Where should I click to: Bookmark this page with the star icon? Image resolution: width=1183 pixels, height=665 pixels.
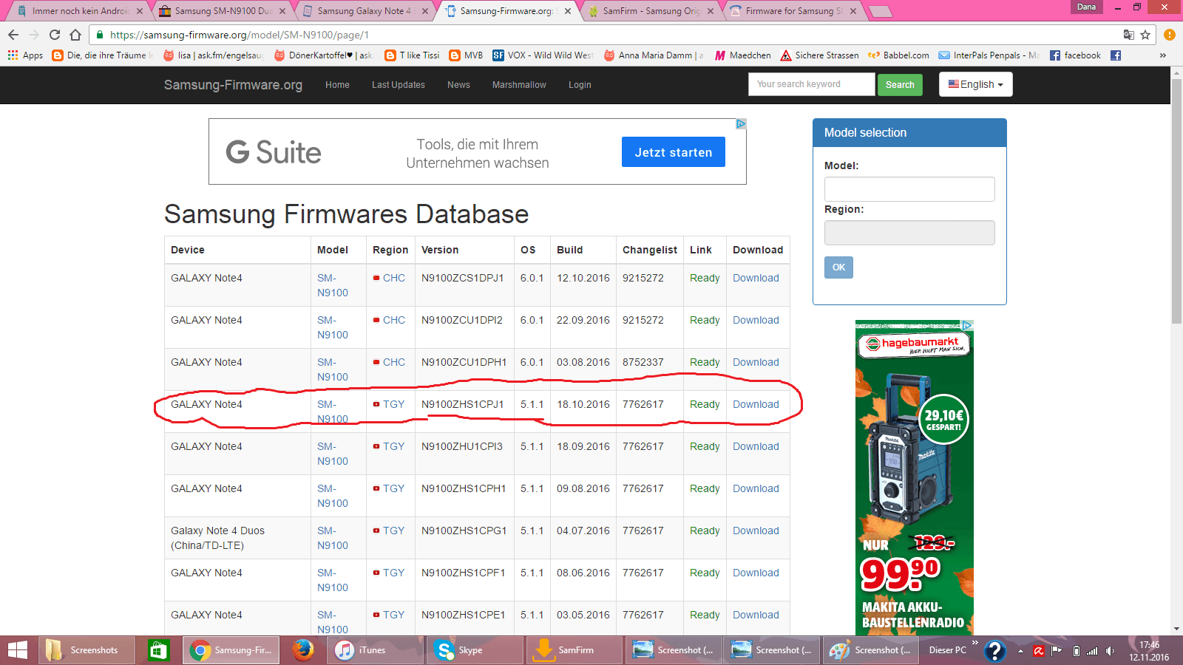[1145, 35]
